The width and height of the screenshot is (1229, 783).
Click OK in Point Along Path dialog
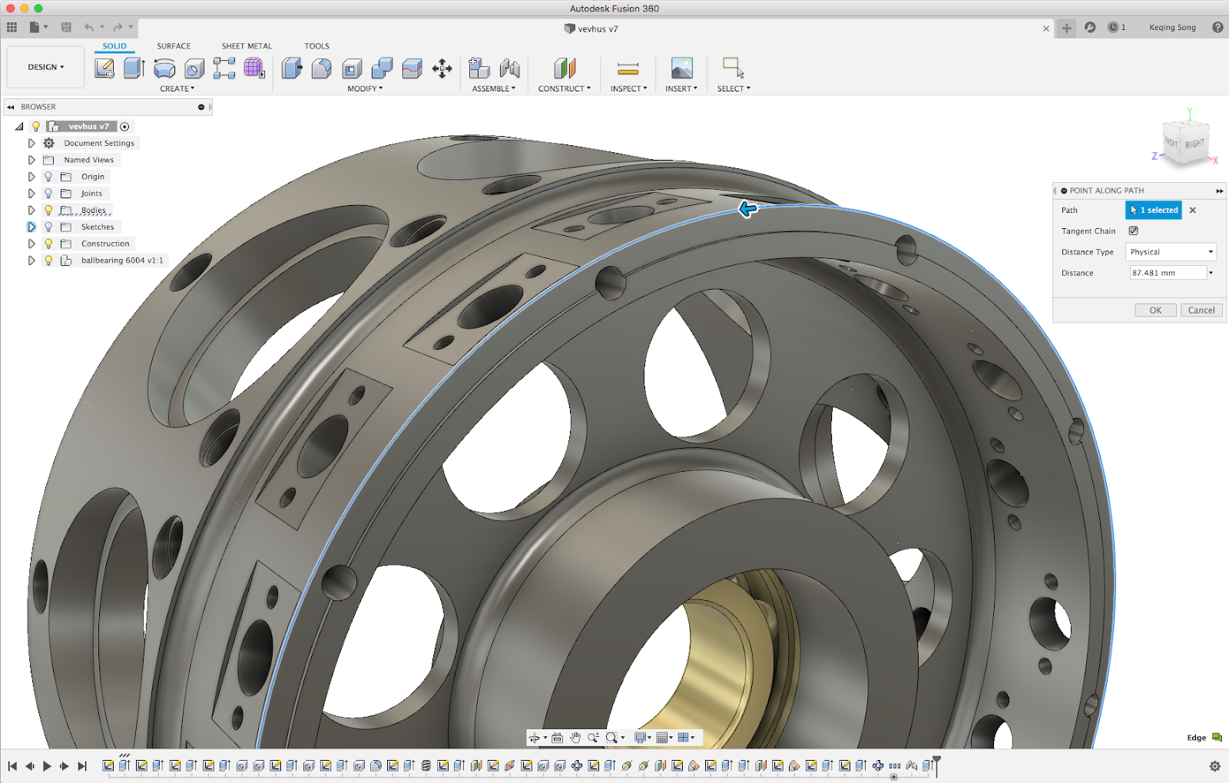pos(1155,310)
